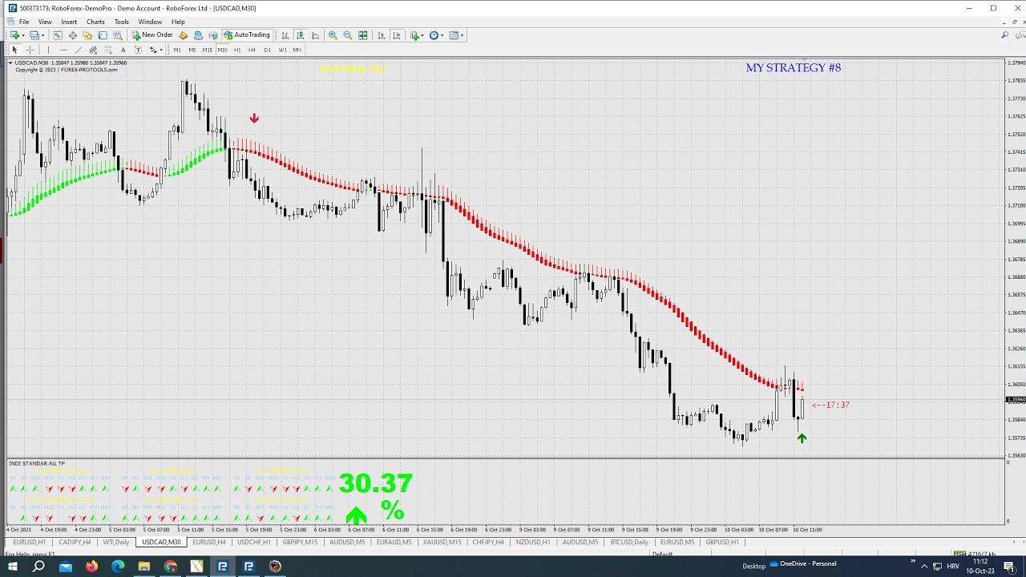Image resolution: width=1026 pixels, height=577 pixels.
Task: Switch timeframe to M1
Action: click(x=177, y=50)
